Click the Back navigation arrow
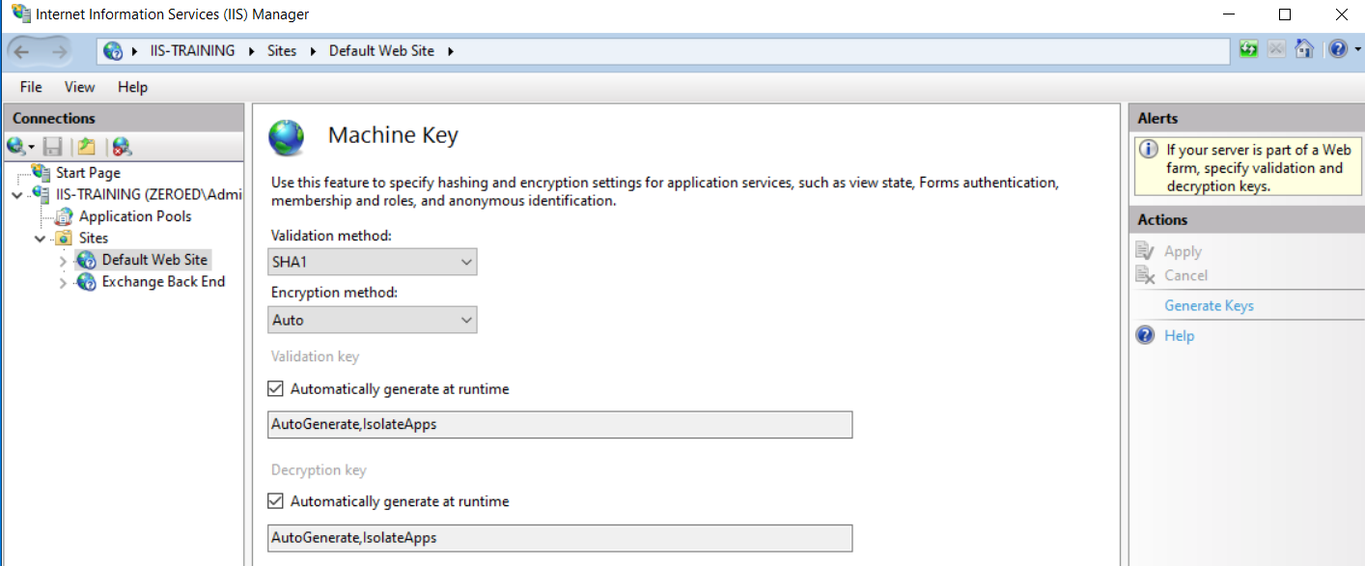Image resolution: width=1365 pixels, height=566 pixels. click(22, 51)
